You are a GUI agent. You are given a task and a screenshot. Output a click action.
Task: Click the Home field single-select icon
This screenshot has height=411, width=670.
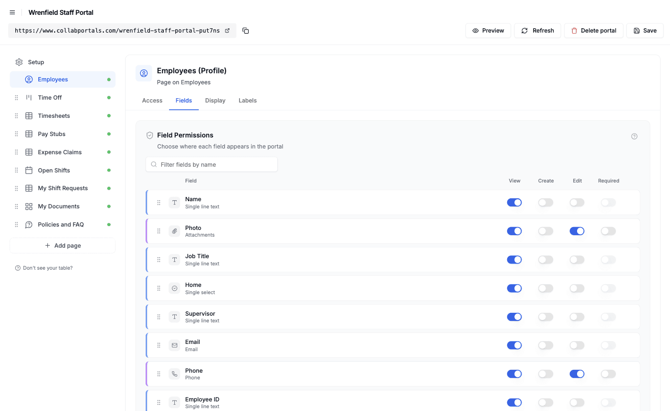point(174,288)
